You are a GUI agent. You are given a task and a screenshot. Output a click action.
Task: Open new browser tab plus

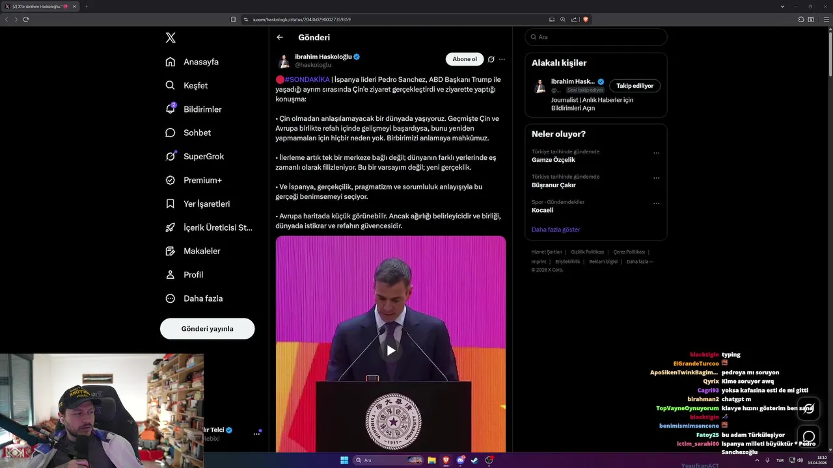click(x=86, y=6)
